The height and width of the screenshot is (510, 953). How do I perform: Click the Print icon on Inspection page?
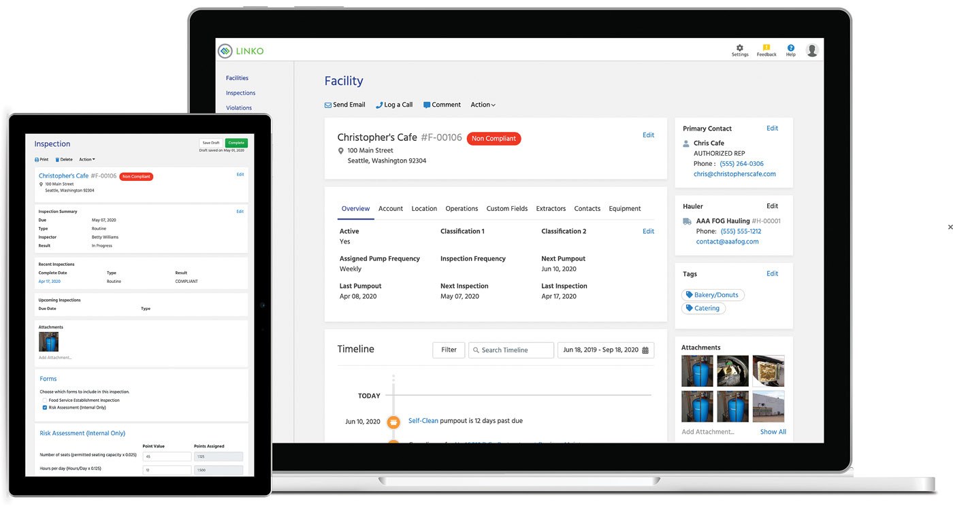tap(37, 160)
